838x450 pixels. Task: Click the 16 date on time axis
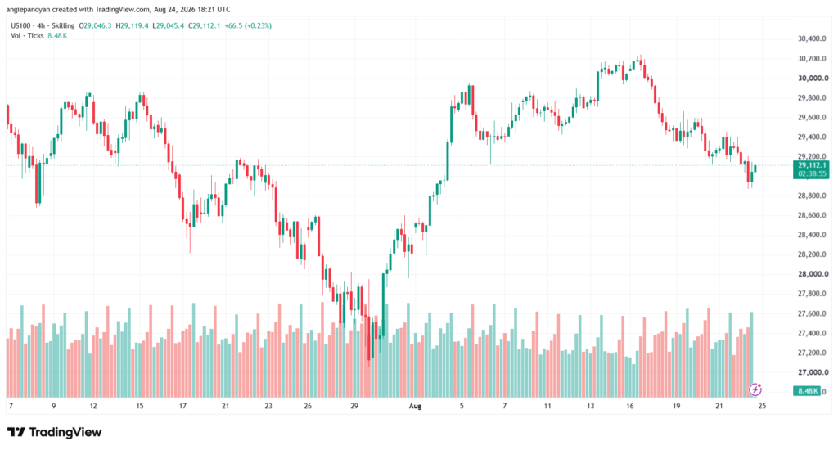pyautogui.click(x=630, y=406)
